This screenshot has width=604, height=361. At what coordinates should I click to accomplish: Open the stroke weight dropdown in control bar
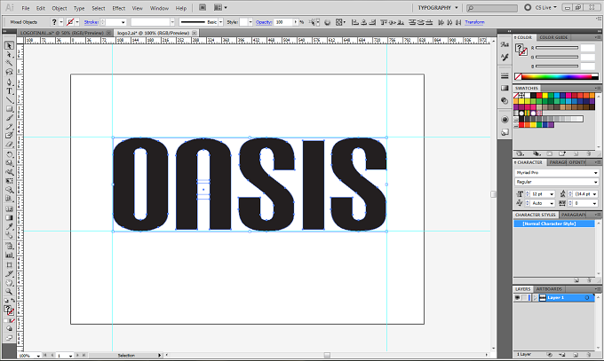click(123, 22)
